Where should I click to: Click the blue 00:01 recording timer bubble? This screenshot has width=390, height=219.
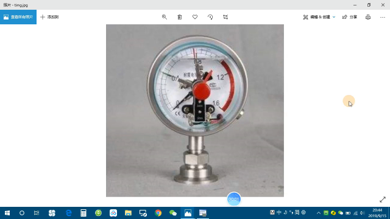[x=233, y=199]
